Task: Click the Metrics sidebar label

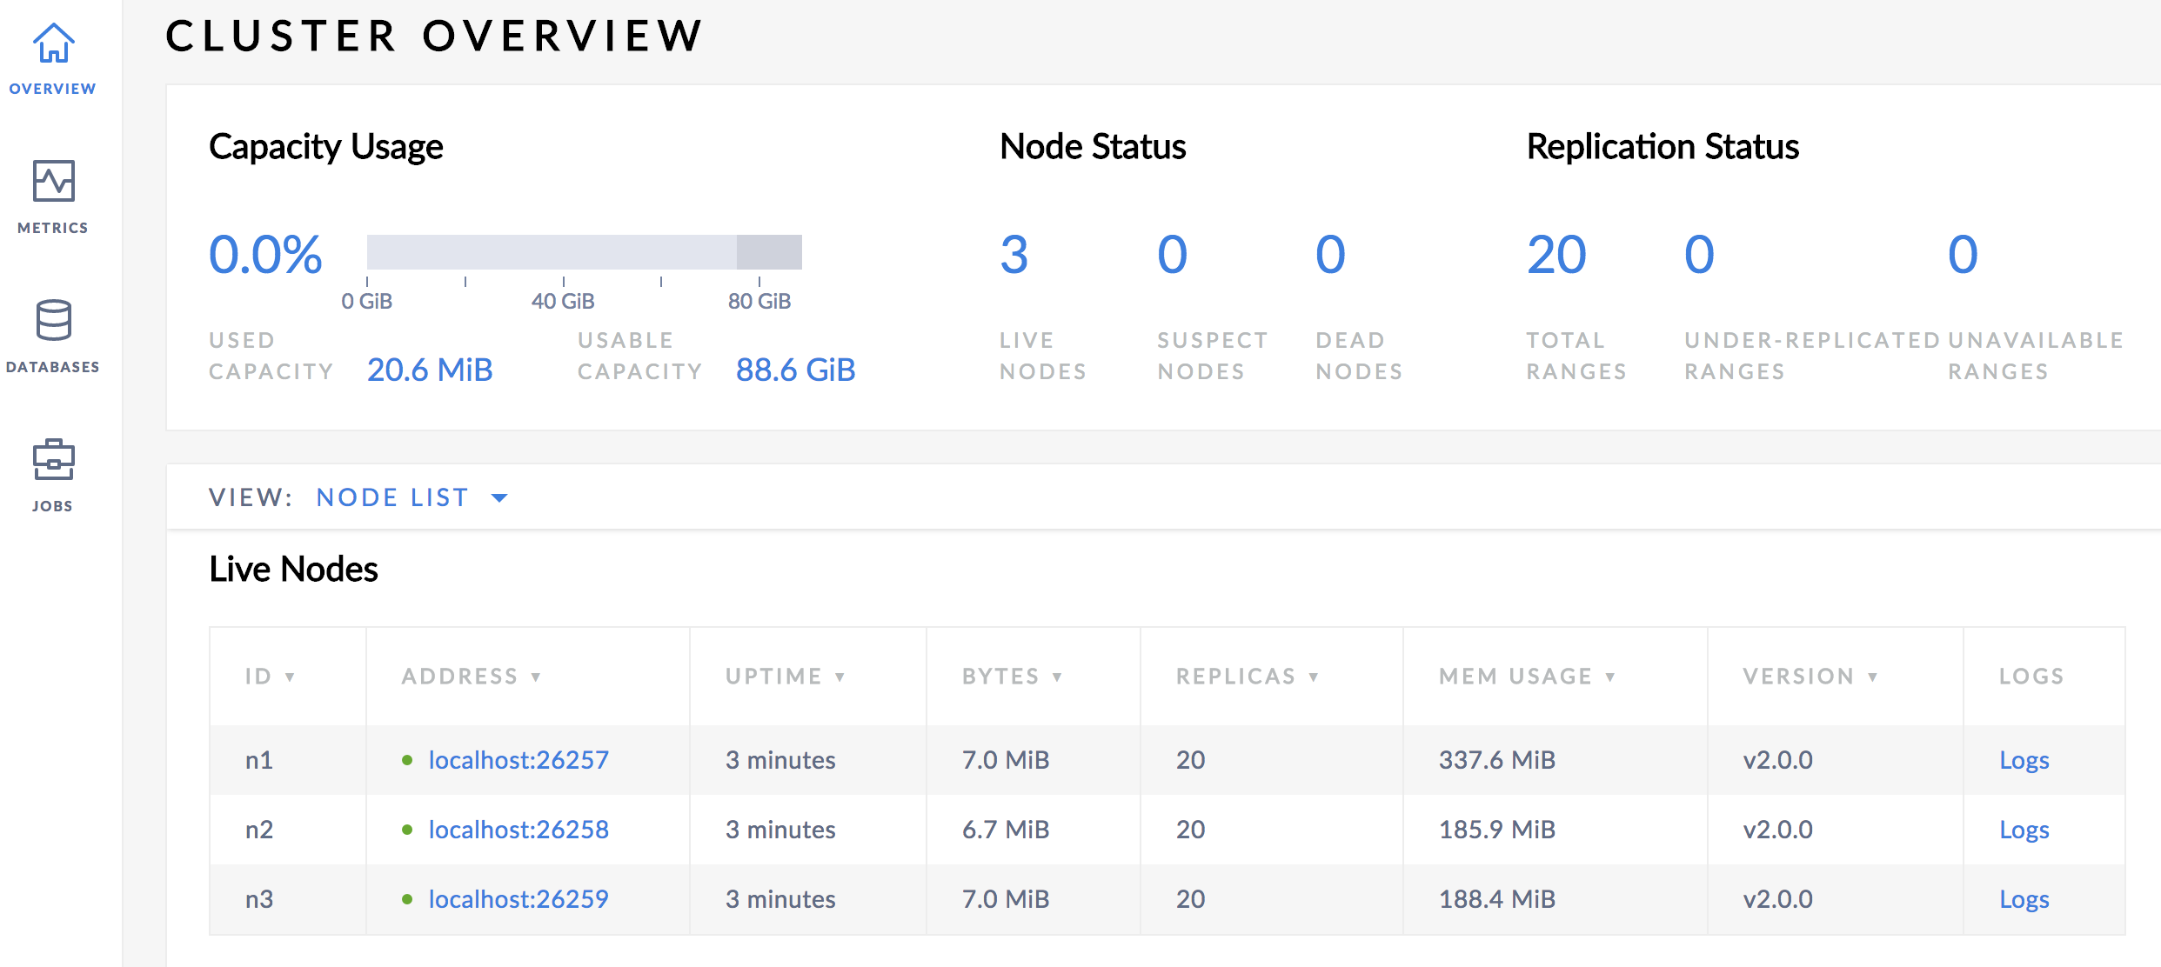Action: (53, 228)
